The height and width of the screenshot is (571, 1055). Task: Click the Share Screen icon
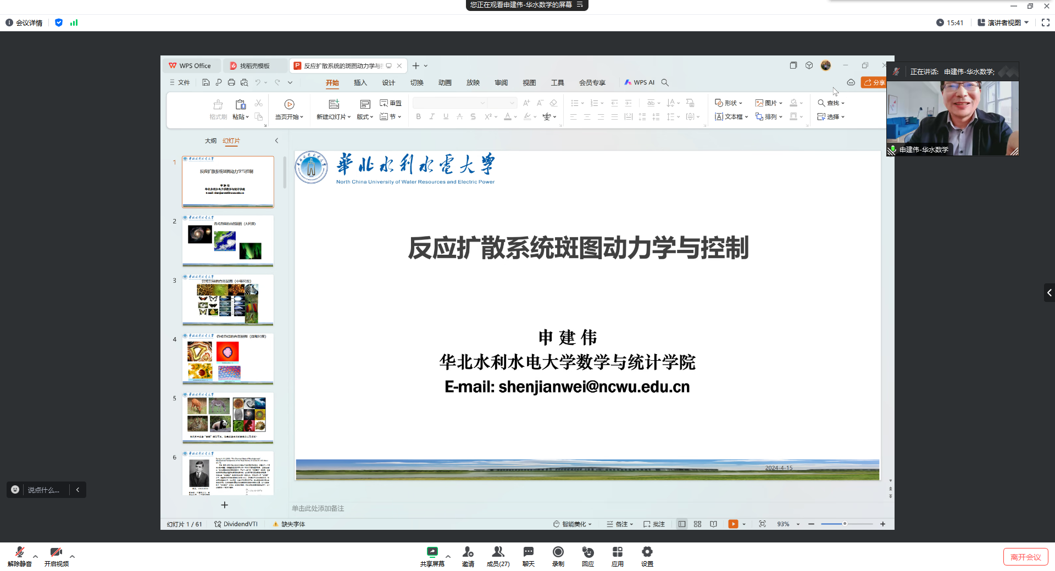point(432,552)
